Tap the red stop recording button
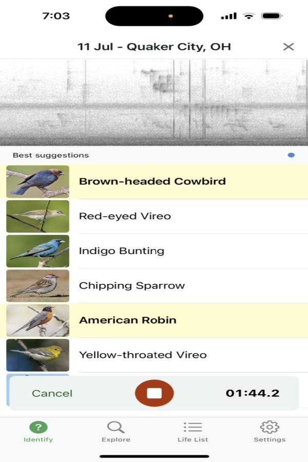This screenshot has width=308, height=462. [154, 393]
